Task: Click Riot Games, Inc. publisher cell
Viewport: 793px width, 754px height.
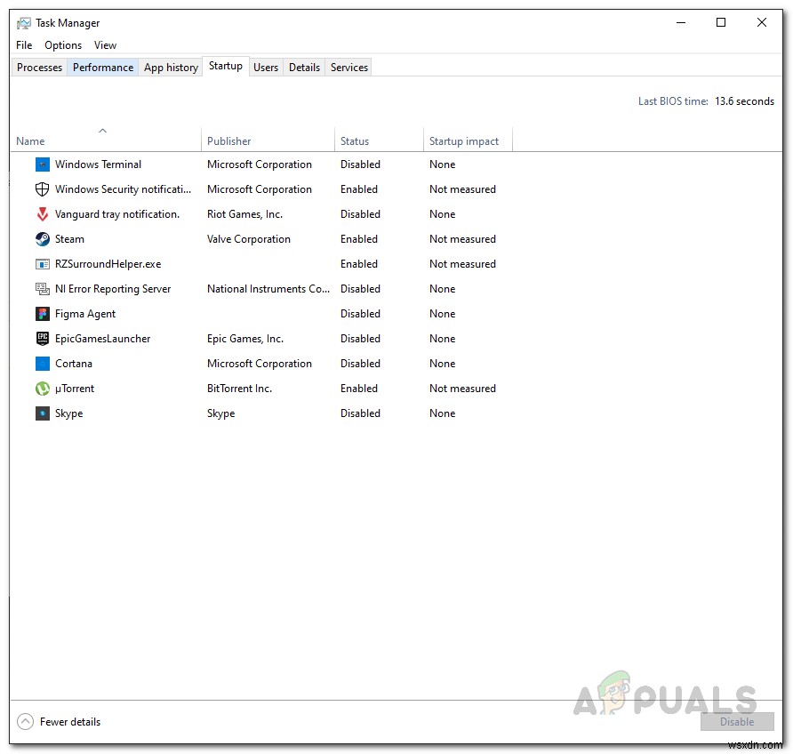Action: (x=244, y=214)
